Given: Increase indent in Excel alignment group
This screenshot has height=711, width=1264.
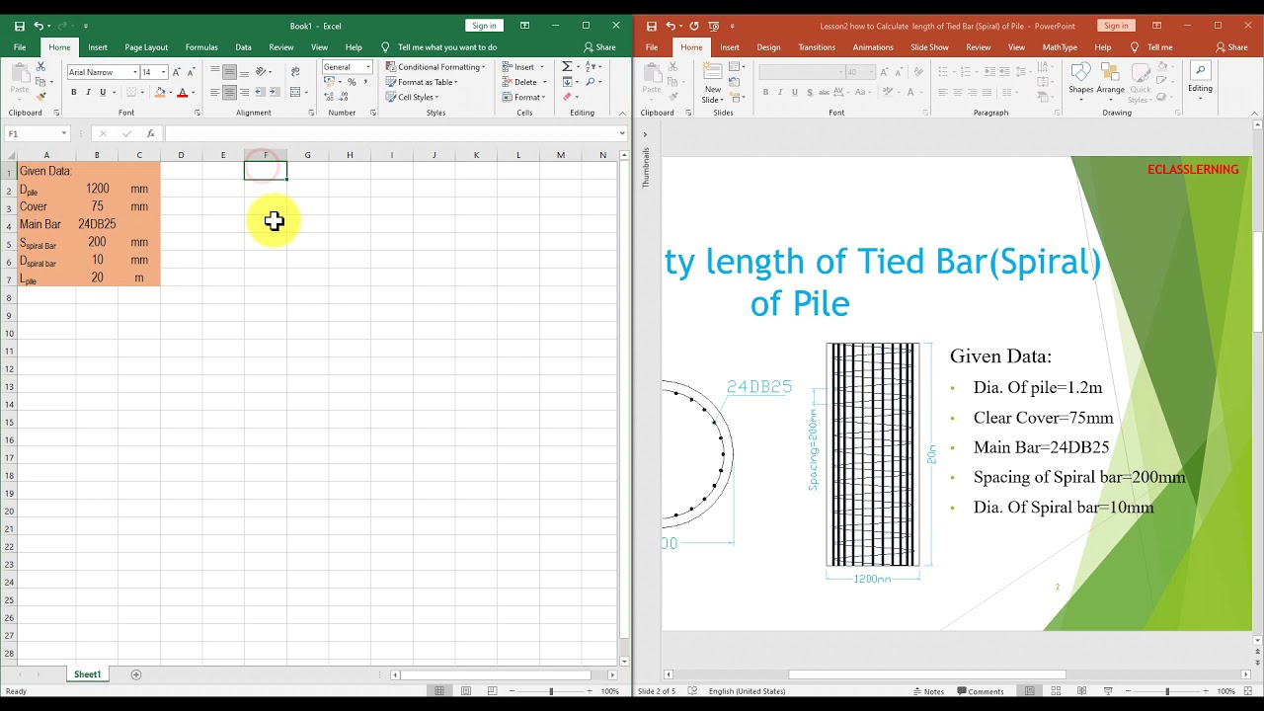Looking at the screenshot, I should pos(273,92).
